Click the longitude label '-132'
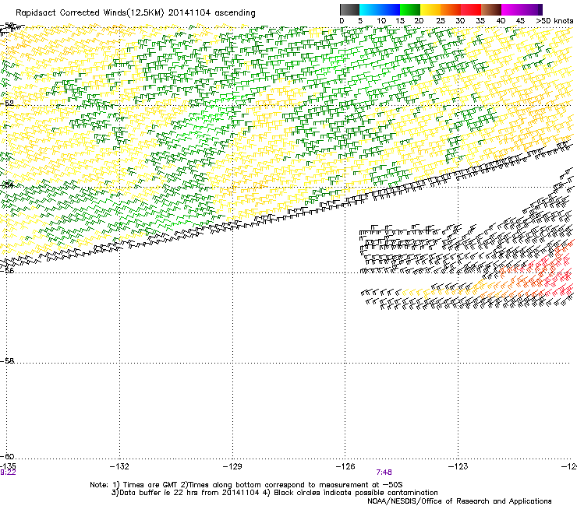 point(119,466)
